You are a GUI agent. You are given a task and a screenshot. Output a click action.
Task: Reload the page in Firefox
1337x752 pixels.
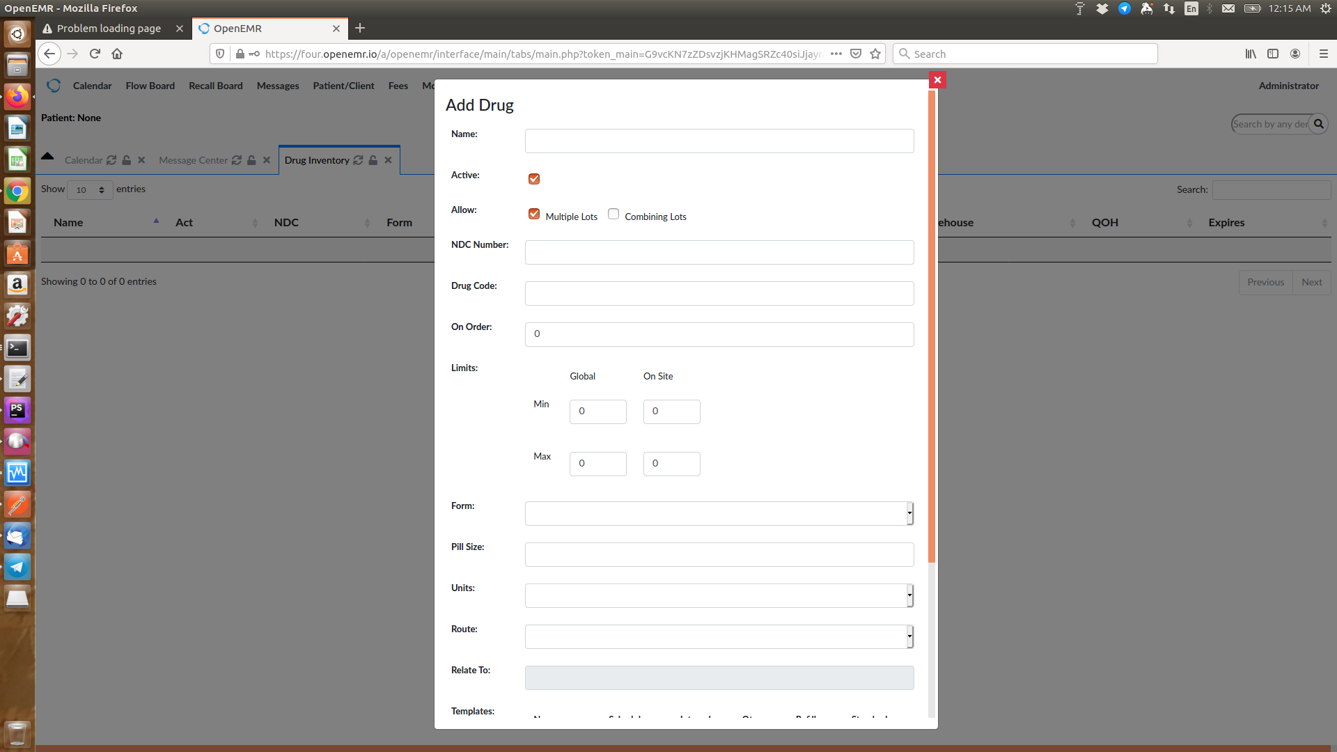tap(95, 54)
